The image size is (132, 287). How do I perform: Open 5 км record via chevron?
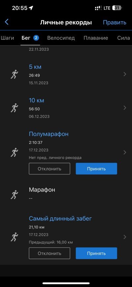tap(125, 74)
